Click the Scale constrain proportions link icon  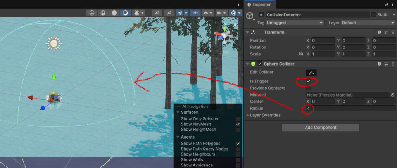301,54
